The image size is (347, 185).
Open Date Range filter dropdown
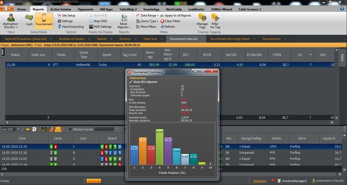(147, 15)
